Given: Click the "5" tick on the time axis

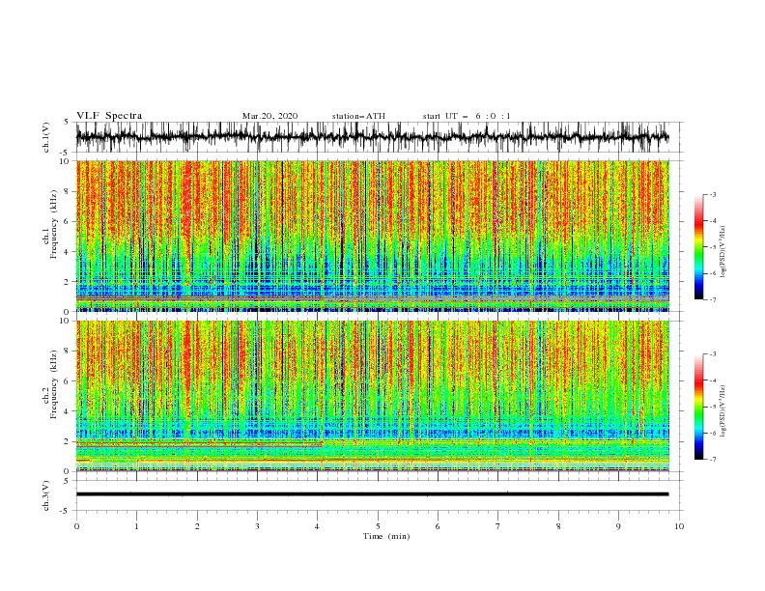Looking at the screenshot, I should coord(378,526).
